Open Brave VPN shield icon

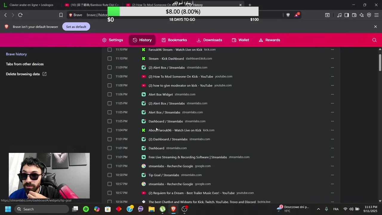(x=369, y=15)
